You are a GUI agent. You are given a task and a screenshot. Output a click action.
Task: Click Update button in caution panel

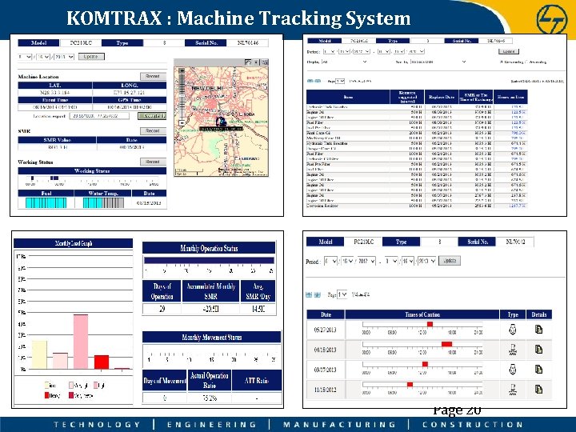tap(450, 261)
